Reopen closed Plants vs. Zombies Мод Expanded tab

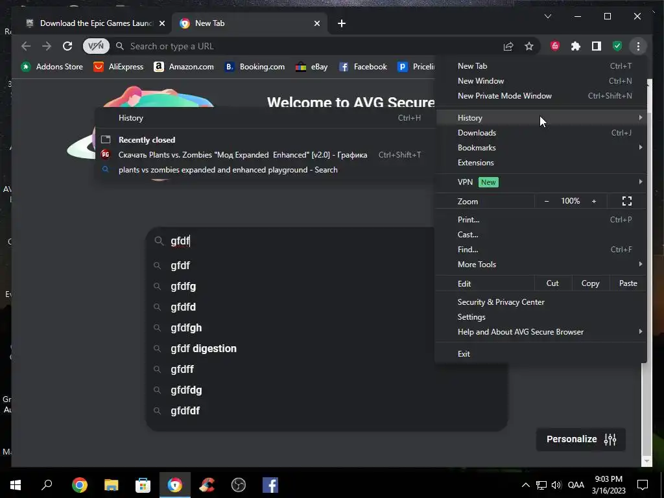(x=265, y=155)
